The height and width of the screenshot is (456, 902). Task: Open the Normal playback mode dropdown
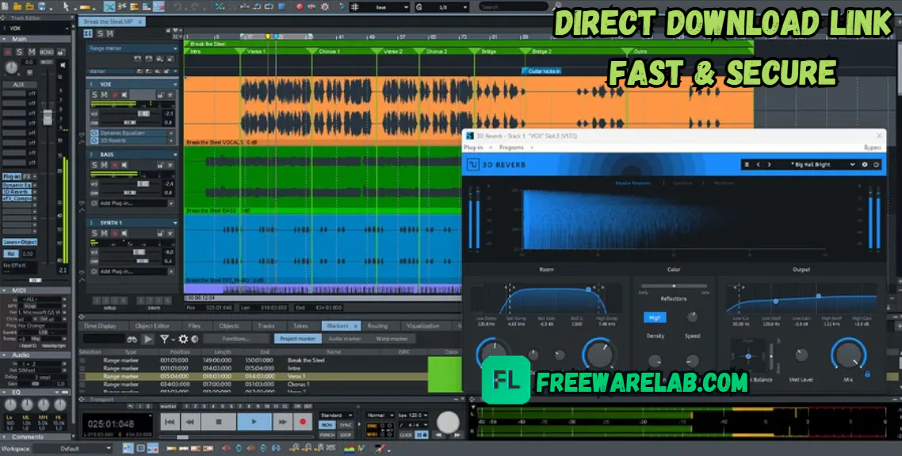click(380, 415)
